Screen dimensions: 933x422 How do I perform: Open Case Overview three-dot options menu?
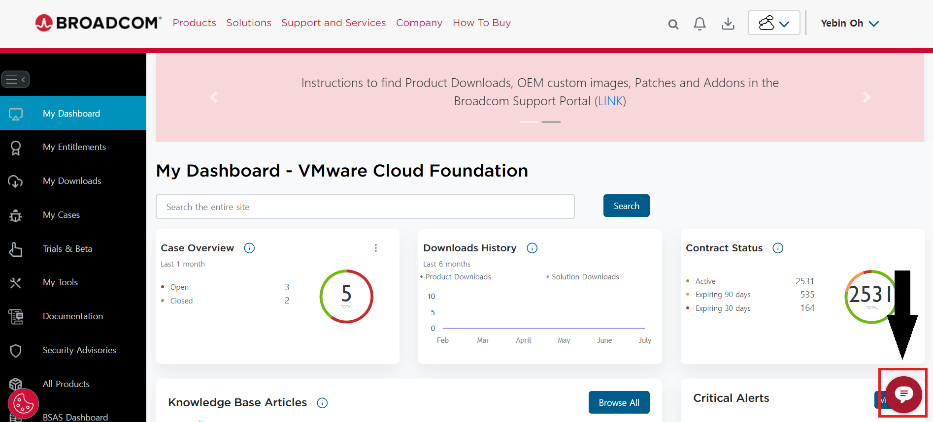(376, 248)
